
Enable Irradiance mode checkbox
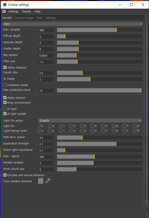tap(5, 85)
